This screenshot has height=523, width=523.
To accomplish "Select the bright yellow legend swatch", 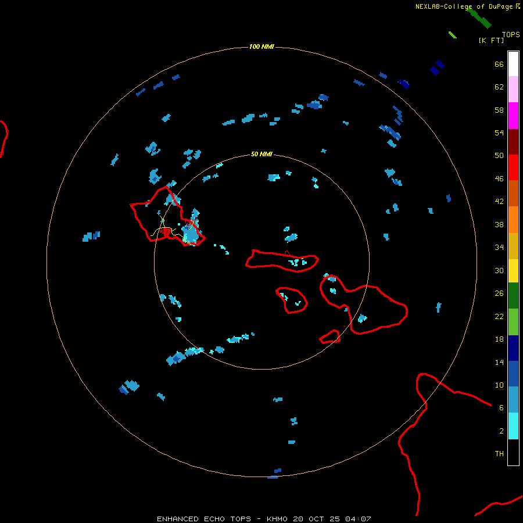I will point(513,271).
